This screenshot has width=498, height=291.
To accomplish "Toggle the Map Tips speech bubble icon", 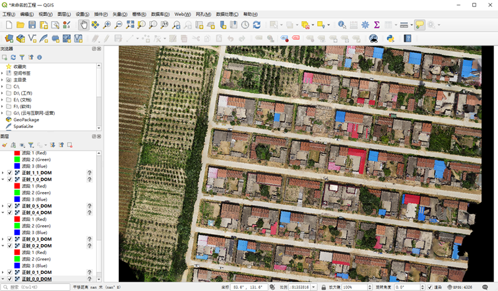I will (x=420, y=25).
